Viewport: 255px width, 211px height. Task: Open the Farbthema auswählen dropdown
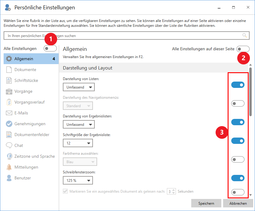(80, 162)
